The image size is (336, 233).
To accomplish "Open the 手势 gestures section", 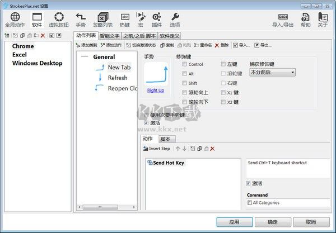I will (81, 20).
